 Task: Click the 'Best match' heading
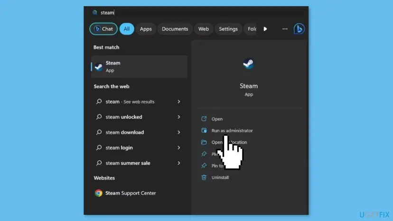[106, 47]
